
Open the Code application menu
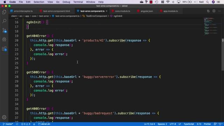13,2
